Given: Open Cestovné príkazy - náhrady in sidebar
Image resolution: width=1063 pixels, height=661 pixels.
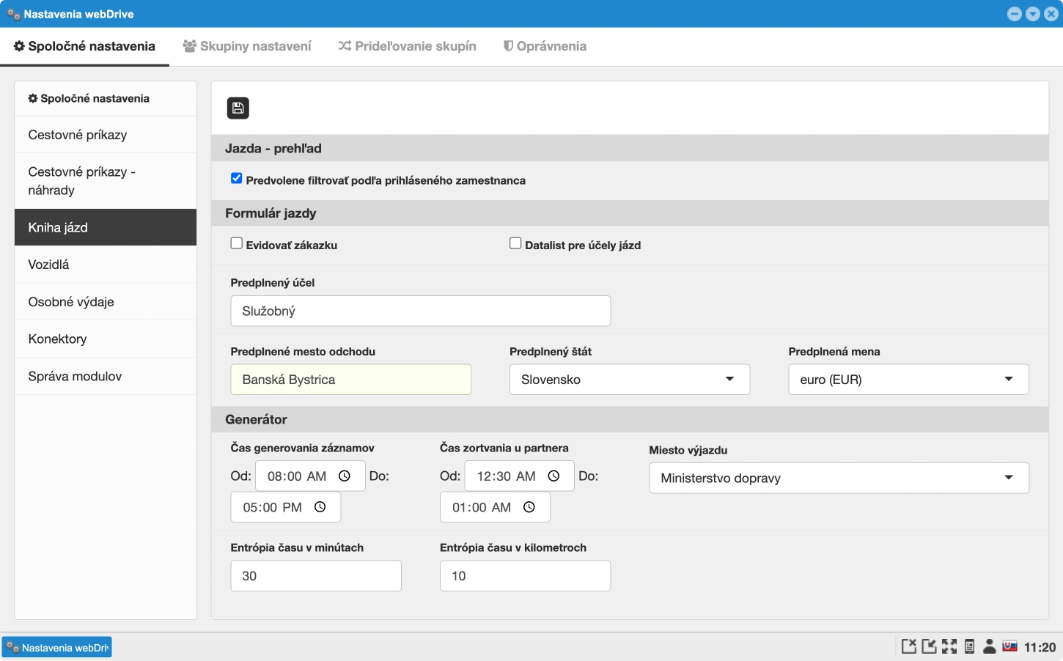Looking at the screenshot, I should click(x=106, y=181).
